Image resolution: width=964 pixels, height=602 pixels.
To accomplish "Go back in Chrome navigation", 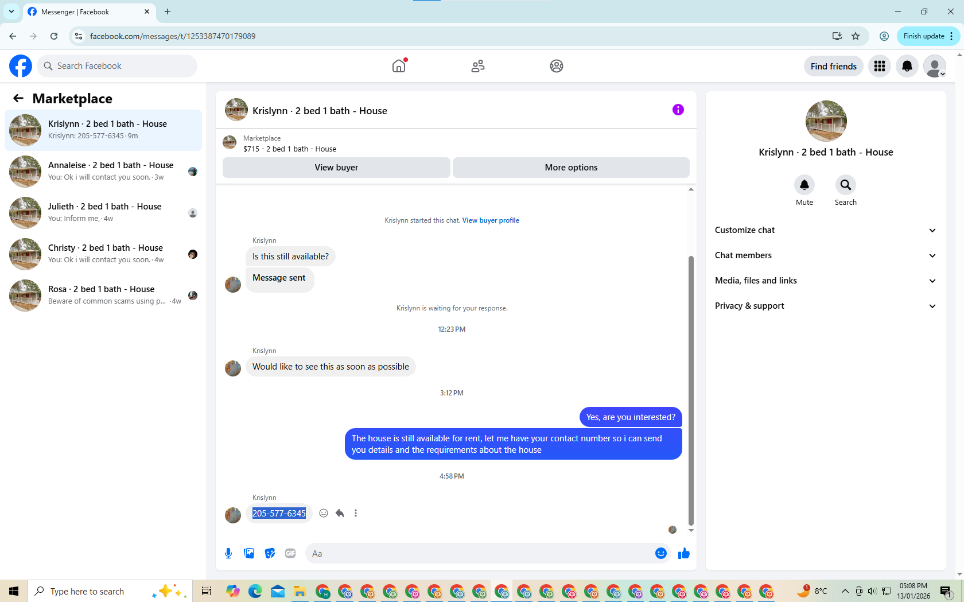I will tap(13, 36).
